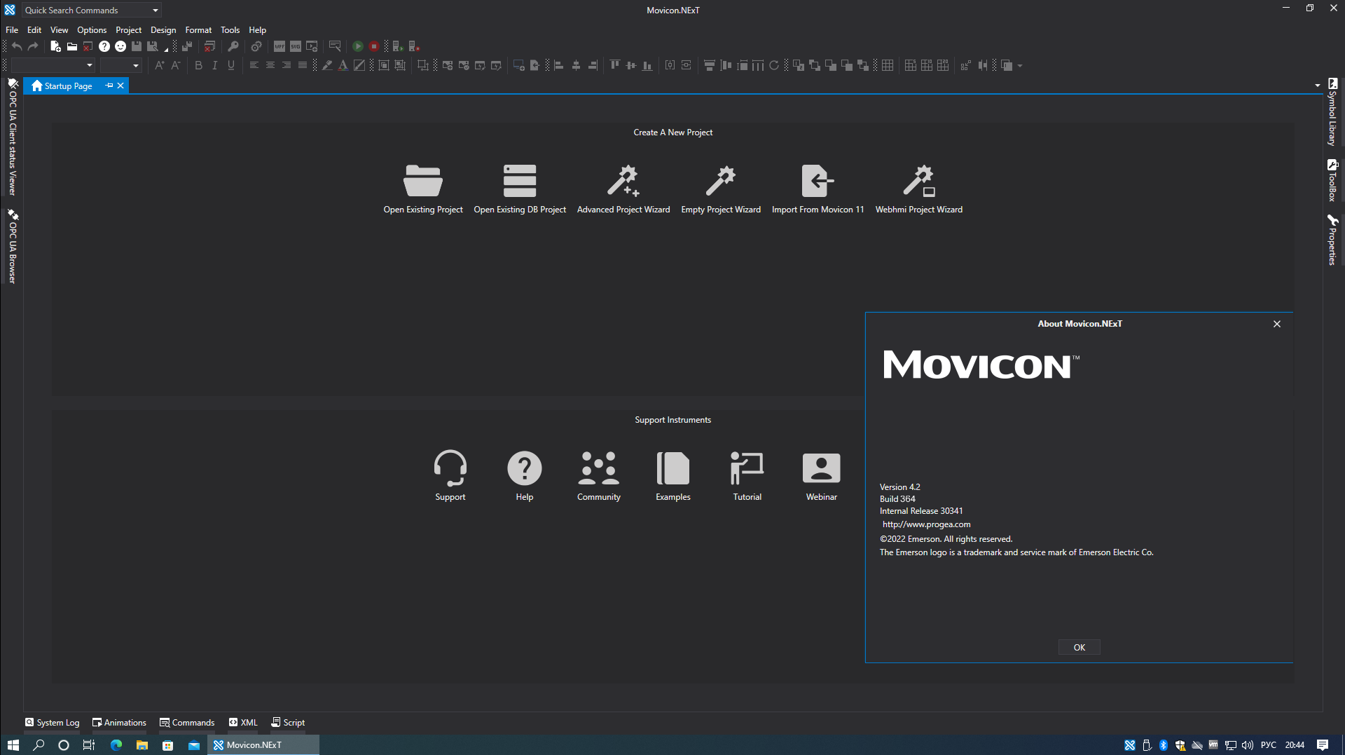Click the Undo arrow in the toolbar
1345x755 pixels.
[x=17, y=46]
